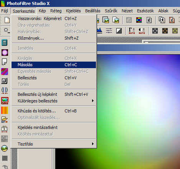Click the adjustment sliders icon
Screen dimensions: 180x169
pyautogui.click(x=109, y=31)
